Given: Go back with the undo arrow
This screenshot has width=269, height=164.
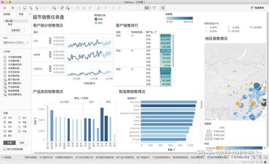Looking at the screenshot, I should (x=13, y=8).
